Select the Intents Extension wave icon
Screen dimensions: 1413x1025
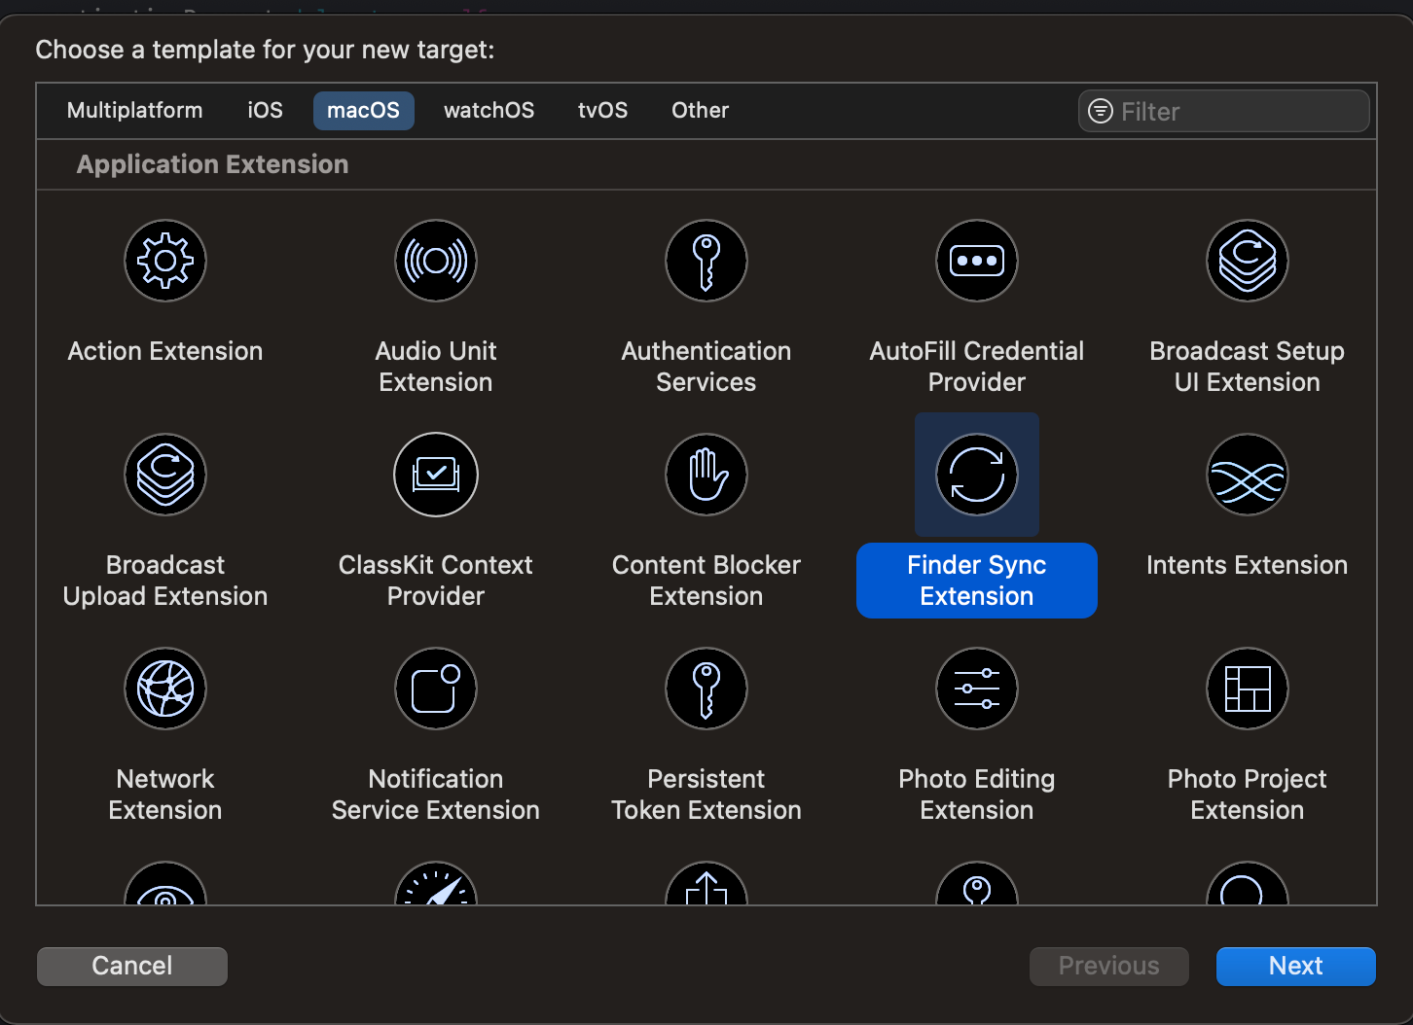(1248, 475)
